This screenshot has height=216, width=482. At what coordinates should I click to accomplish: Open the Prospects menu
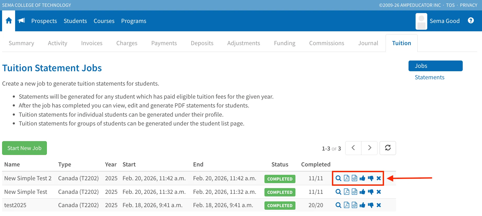point(44,21)
